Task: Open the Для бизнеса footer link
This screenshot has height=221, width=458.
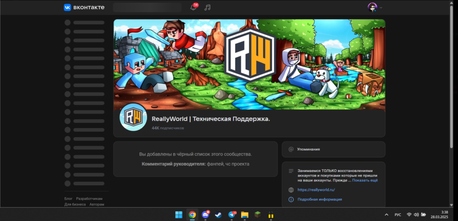Action: (75, 205)
